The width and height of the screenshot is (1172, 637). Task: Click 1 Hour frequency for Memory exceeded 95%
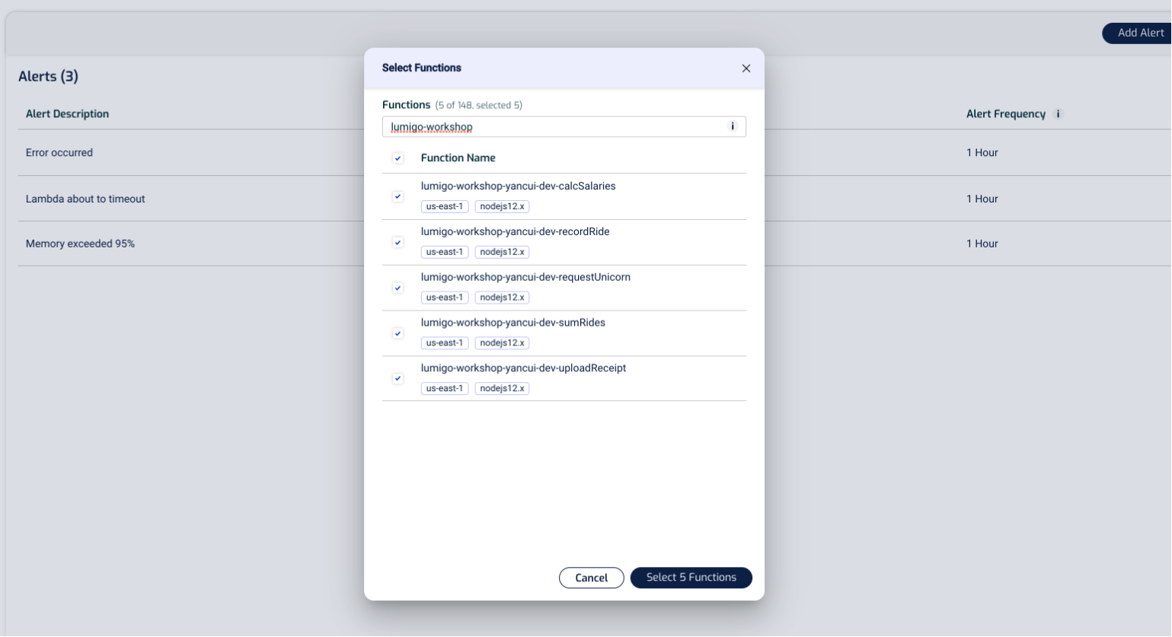pyautogui.click(x=982, y=244)
